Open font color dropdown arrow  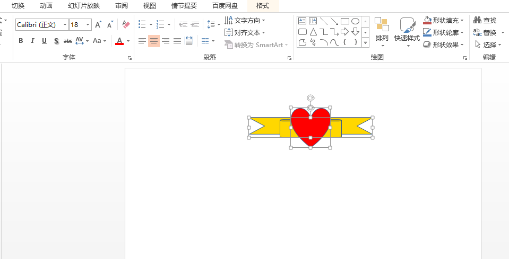128,41
